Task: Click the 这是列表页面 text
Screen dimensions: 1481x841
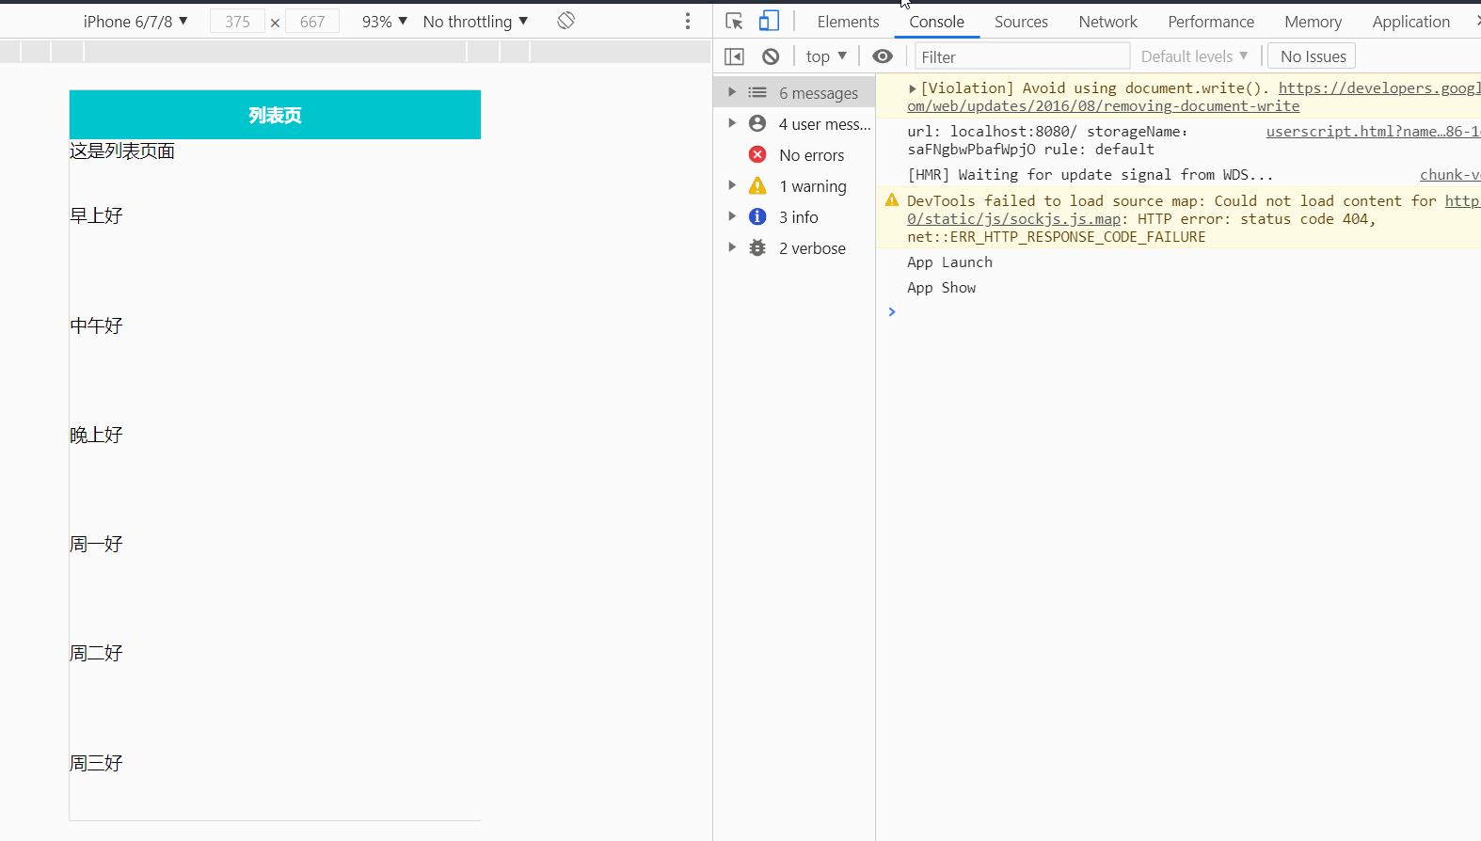Action: point(122,151)
